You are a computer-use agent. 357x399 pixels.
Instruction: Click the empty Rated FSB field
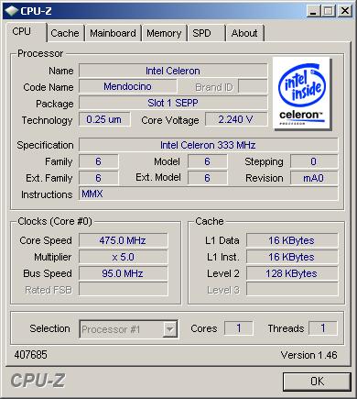(x=123, y=289)
